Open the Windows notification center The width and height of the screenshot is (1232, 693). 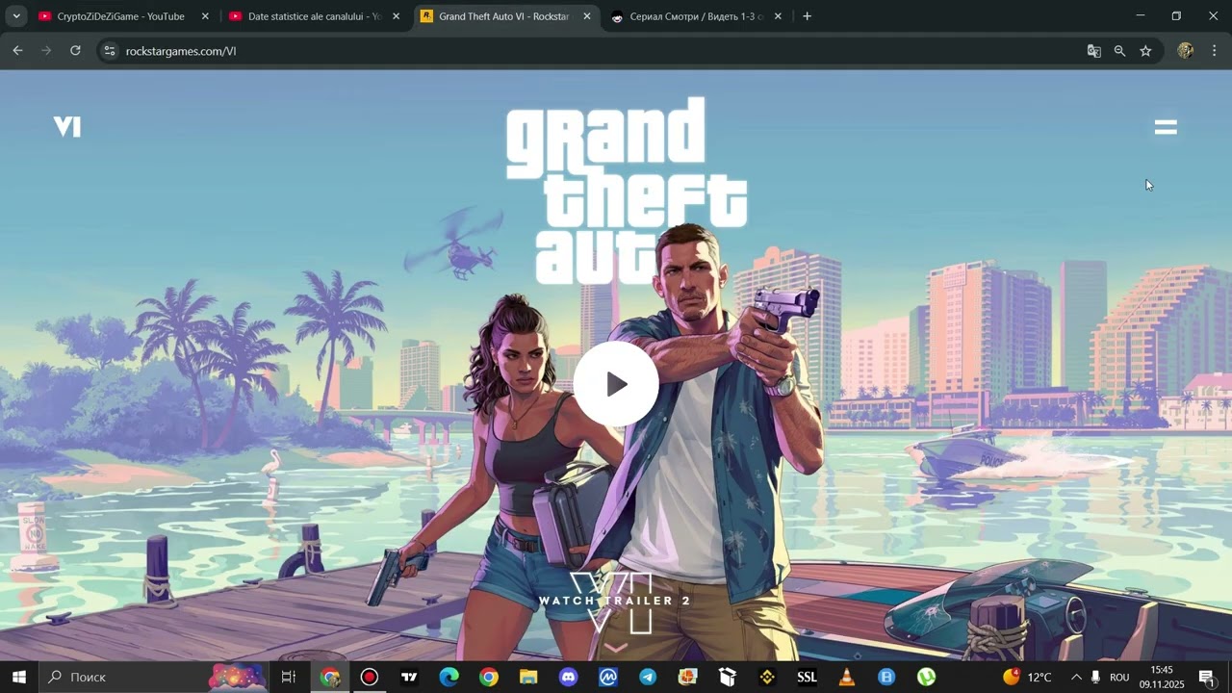coord(1207,678)
